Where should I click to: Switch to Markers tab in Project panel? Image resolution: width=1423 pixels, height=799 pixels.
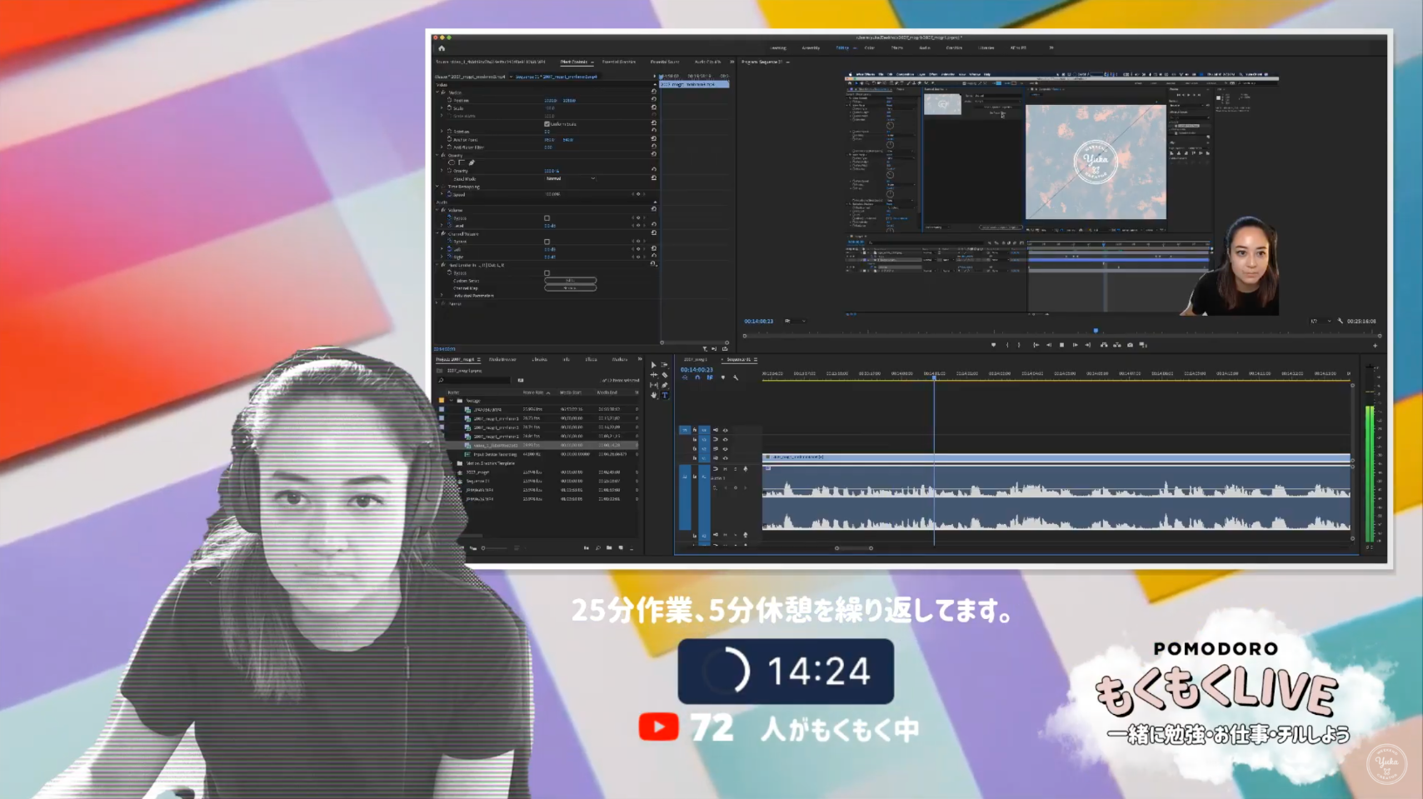pyautogui.click(x=619, y=360)
